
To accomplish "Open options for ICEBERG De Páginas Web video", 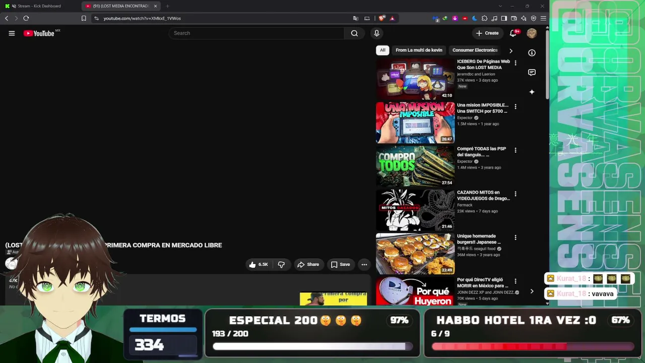I will [515, 63].
